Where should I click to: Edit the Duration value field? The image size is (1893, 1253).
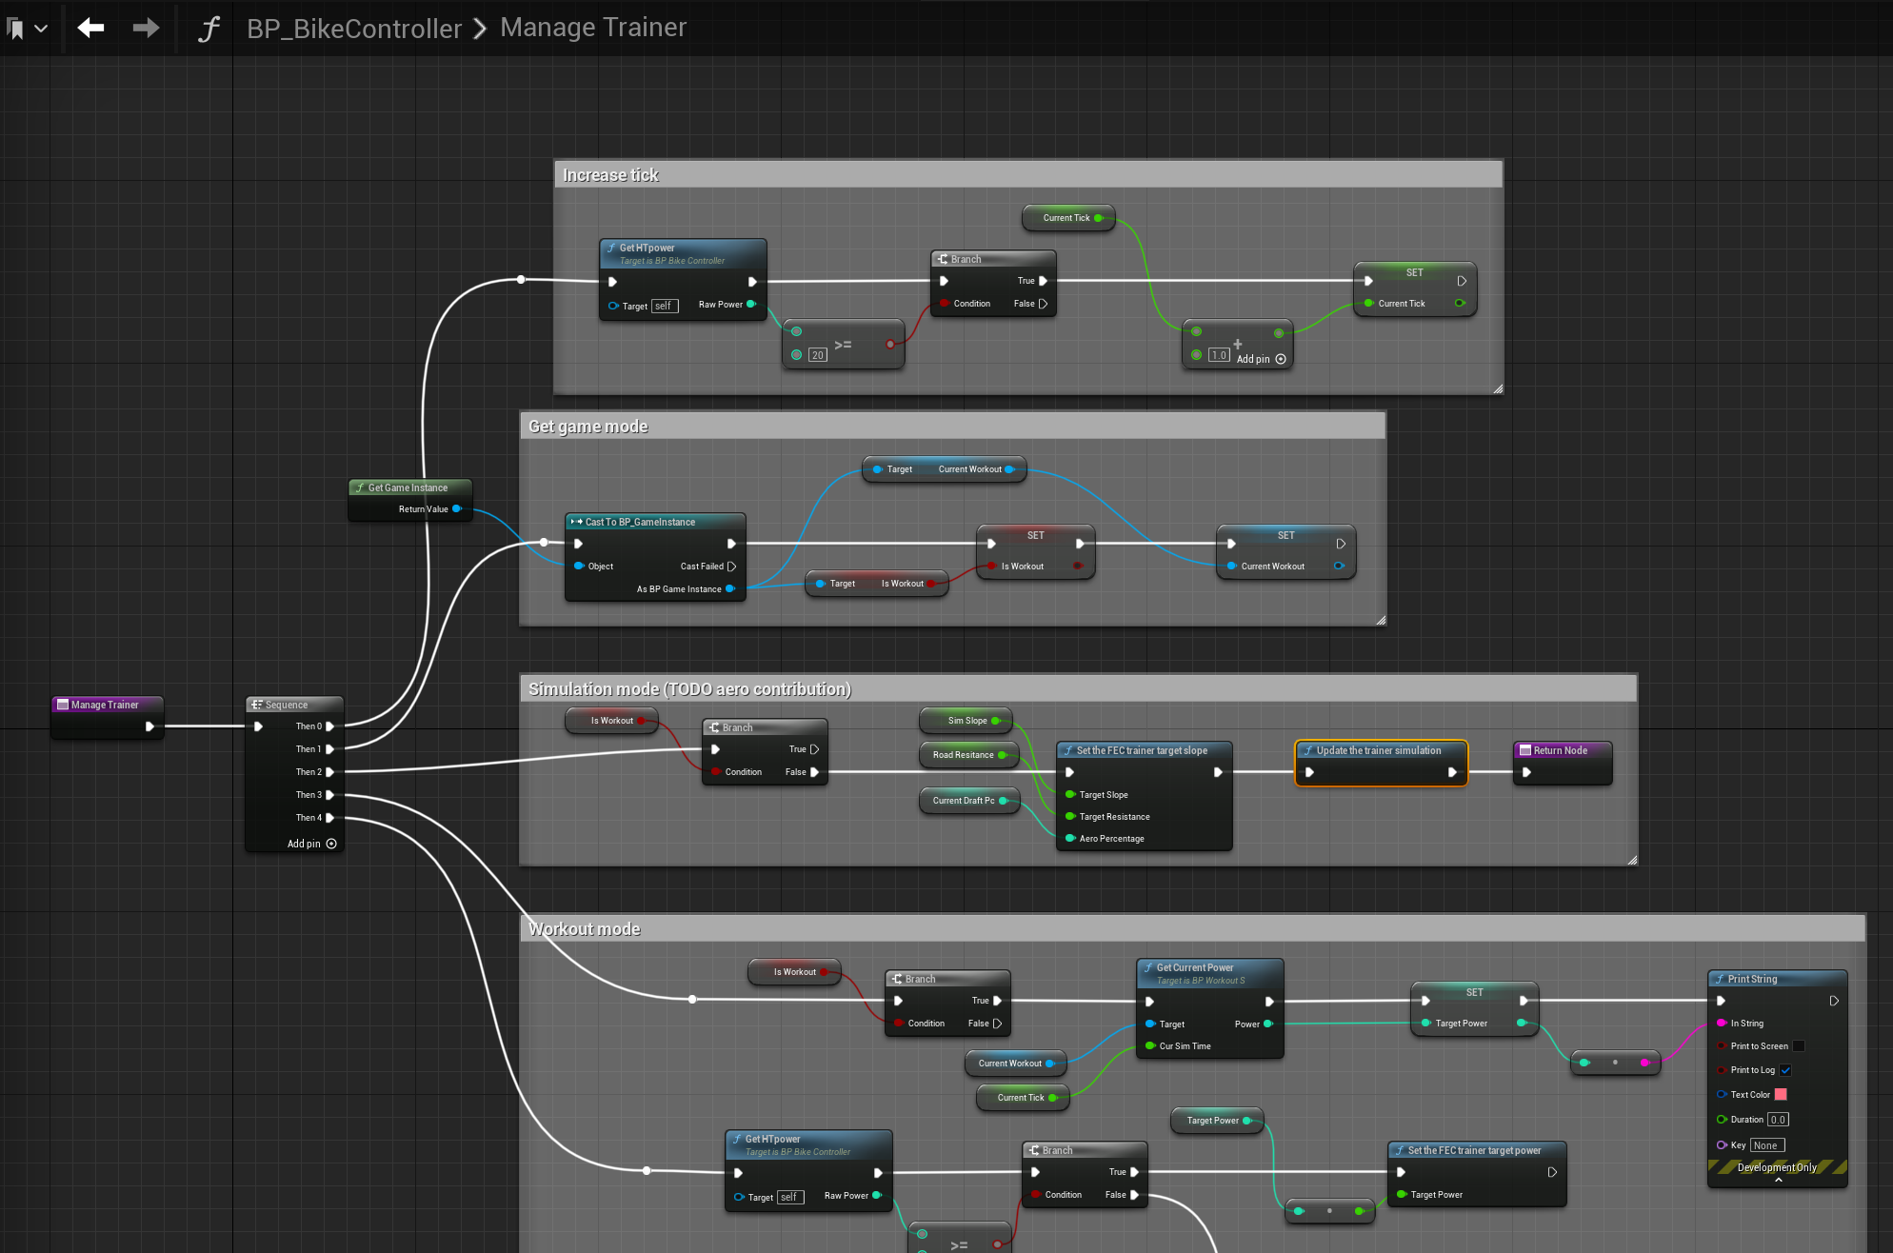(x=1778, y=1120)
